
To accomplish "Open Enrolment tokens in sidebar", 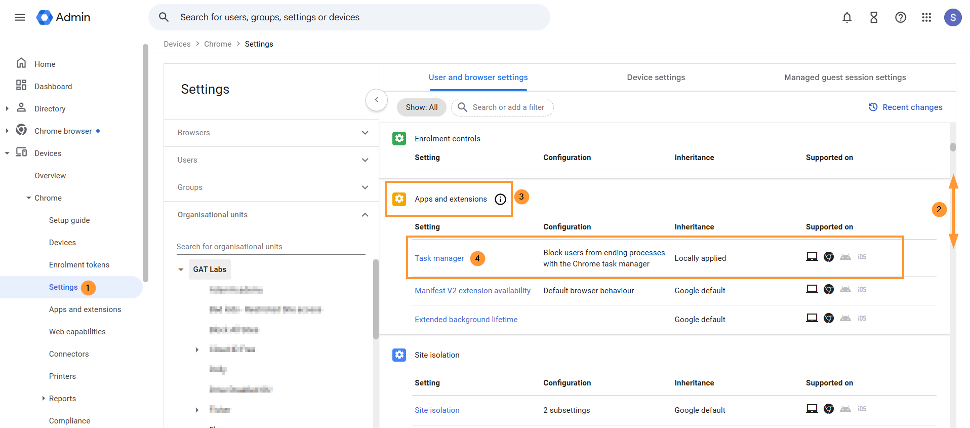I will (x=79, y=265).
